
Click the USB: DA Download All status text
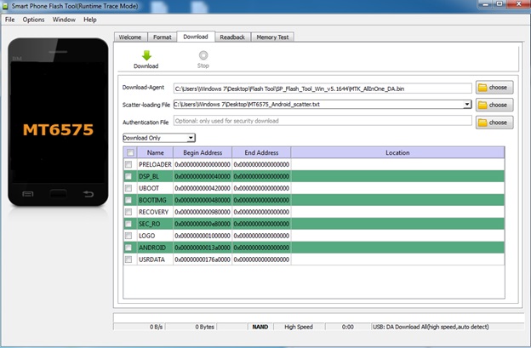[x=431, y=327]
